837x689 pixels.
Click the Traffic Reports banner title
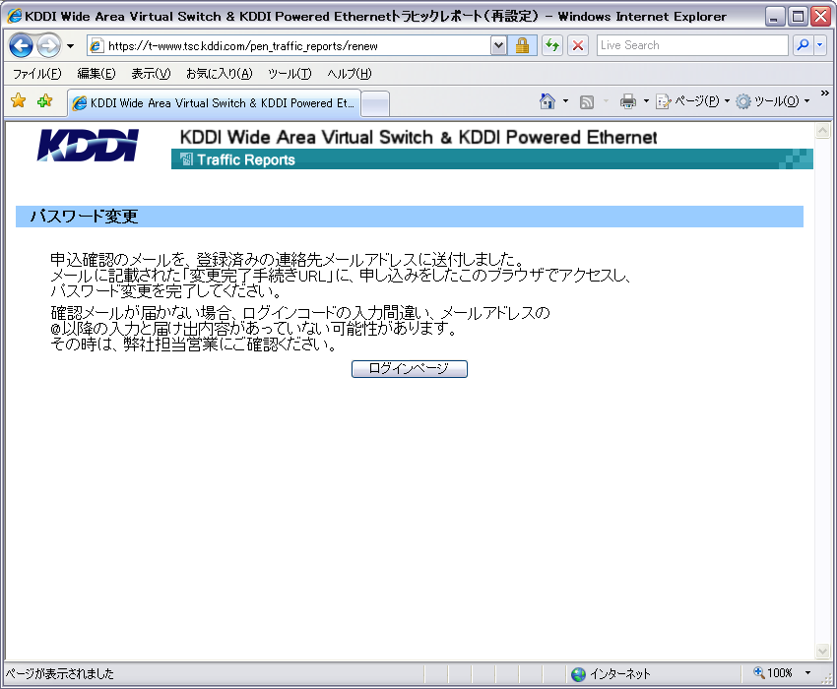(246, 159)
